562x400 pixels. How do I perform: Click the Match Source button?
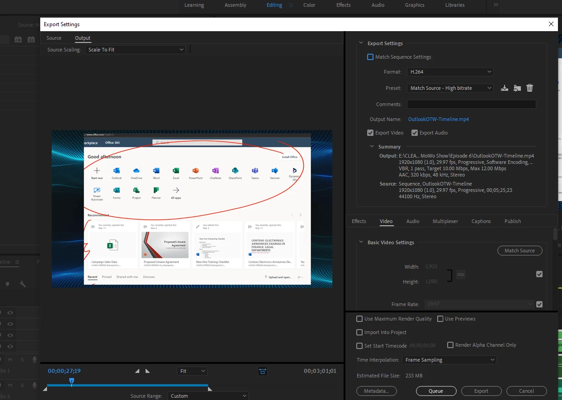coord(519,251)
